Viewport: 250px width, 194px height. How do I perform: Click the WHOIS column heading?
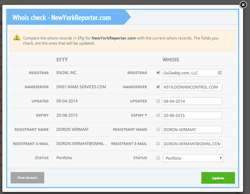pos(171,60)
